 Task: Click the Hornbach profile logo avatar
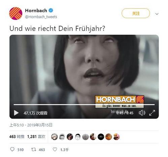tap(15, 13)
